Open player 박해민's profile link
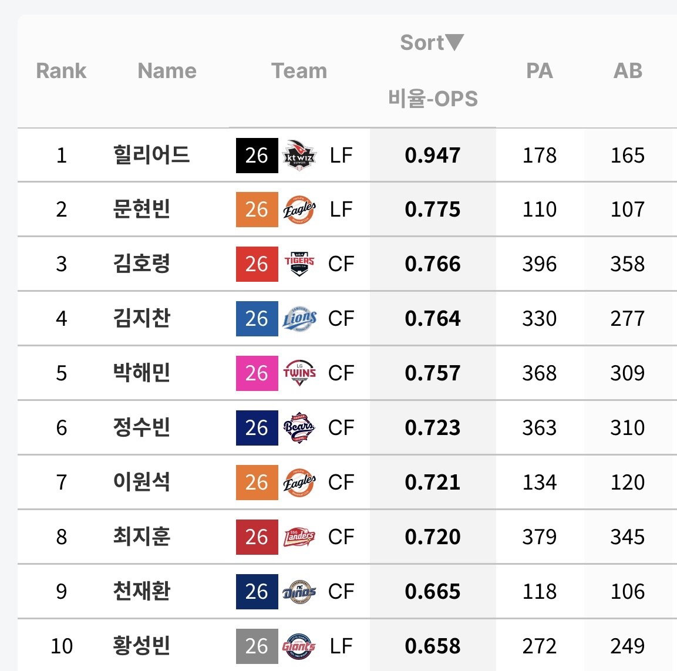The height and width of the screenshot is (671, 677). click(x=142, y=373)
